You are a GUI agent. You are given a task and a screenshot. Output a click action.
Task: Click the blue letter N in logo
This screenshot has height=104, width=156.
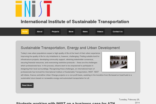coord(27,8)
